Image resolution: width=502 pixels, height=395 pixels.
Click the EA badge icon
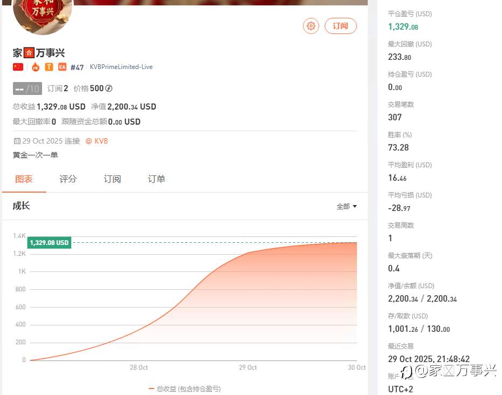pyautogui.click(x=62, y=67)
